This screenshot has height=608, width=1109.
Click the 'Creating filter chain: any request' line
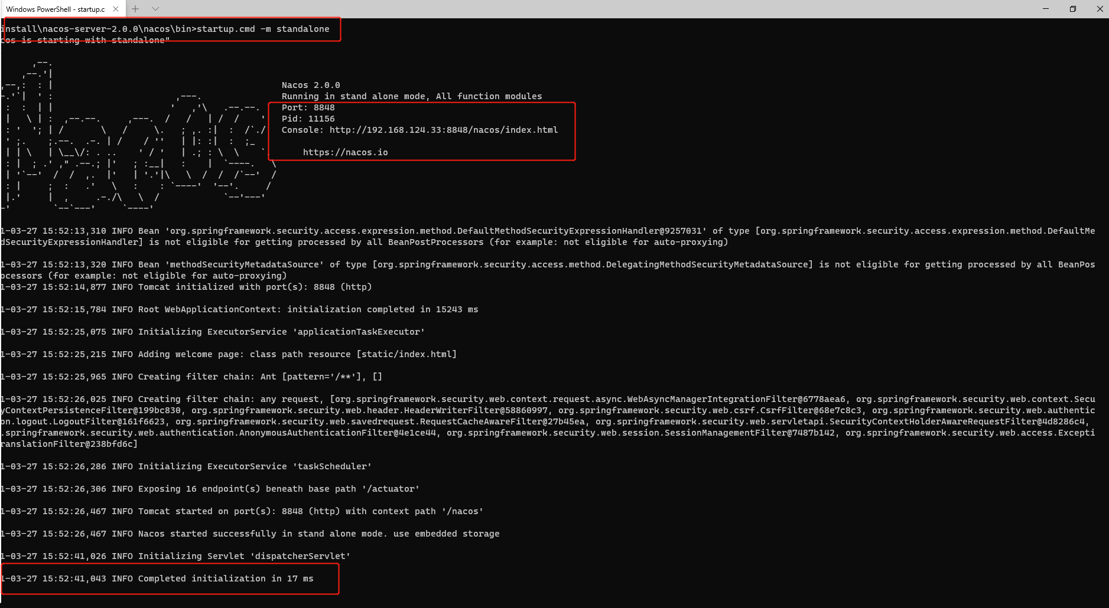coord(548,421)
